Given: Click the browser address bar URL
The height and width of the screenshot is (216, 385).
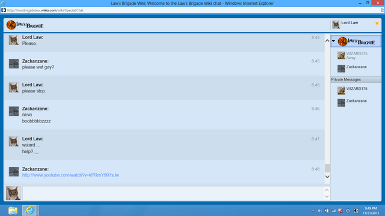Looking at the screenshot, I should pos(45,10).
